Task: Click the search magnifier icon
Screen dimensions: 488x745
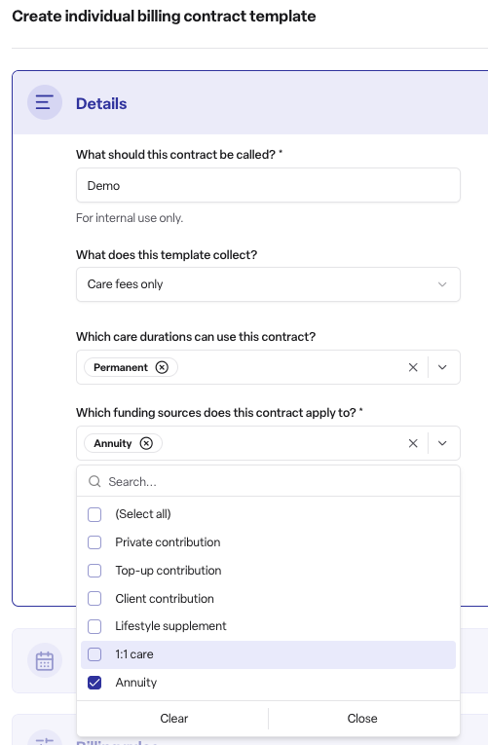Action: point(94,482)
